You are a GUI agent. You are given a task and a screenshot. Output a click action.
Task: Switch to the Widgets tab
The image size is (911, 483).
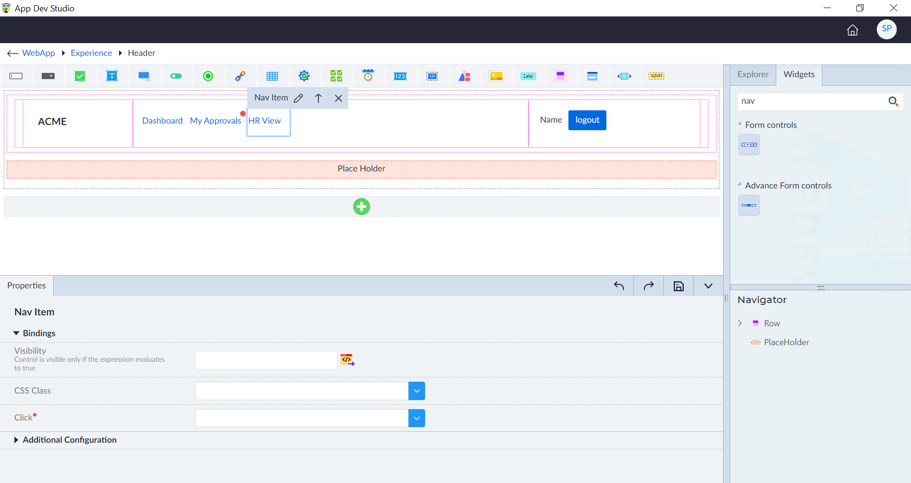pyautogui.click(x=799, y=75)
